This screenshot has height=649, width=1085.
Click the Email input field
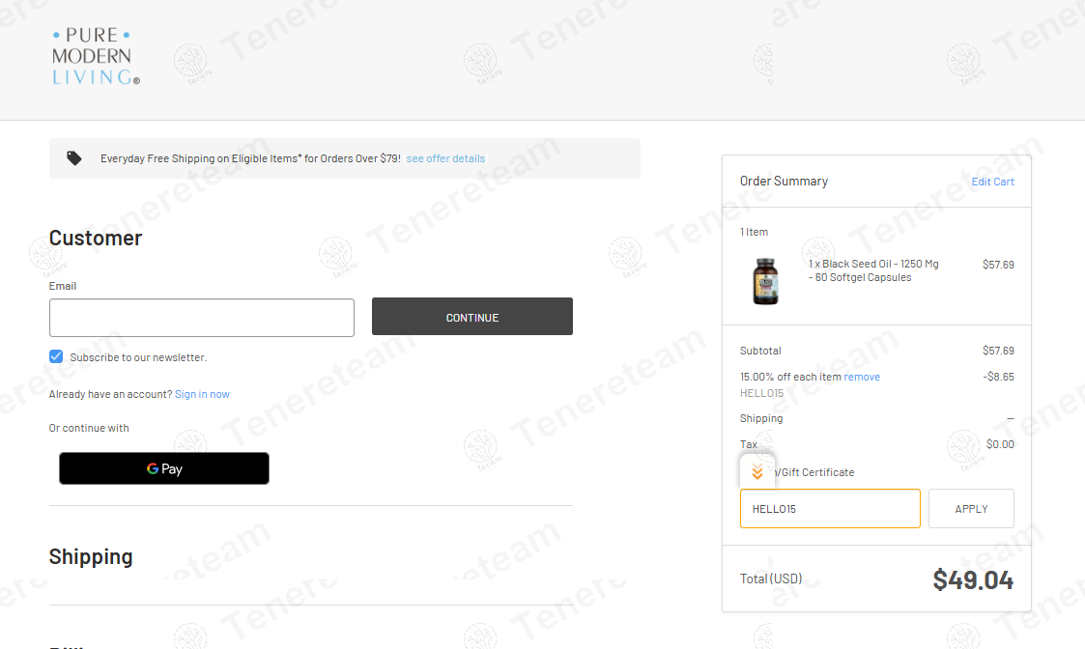pyautogui.click(x=201, y=318)
